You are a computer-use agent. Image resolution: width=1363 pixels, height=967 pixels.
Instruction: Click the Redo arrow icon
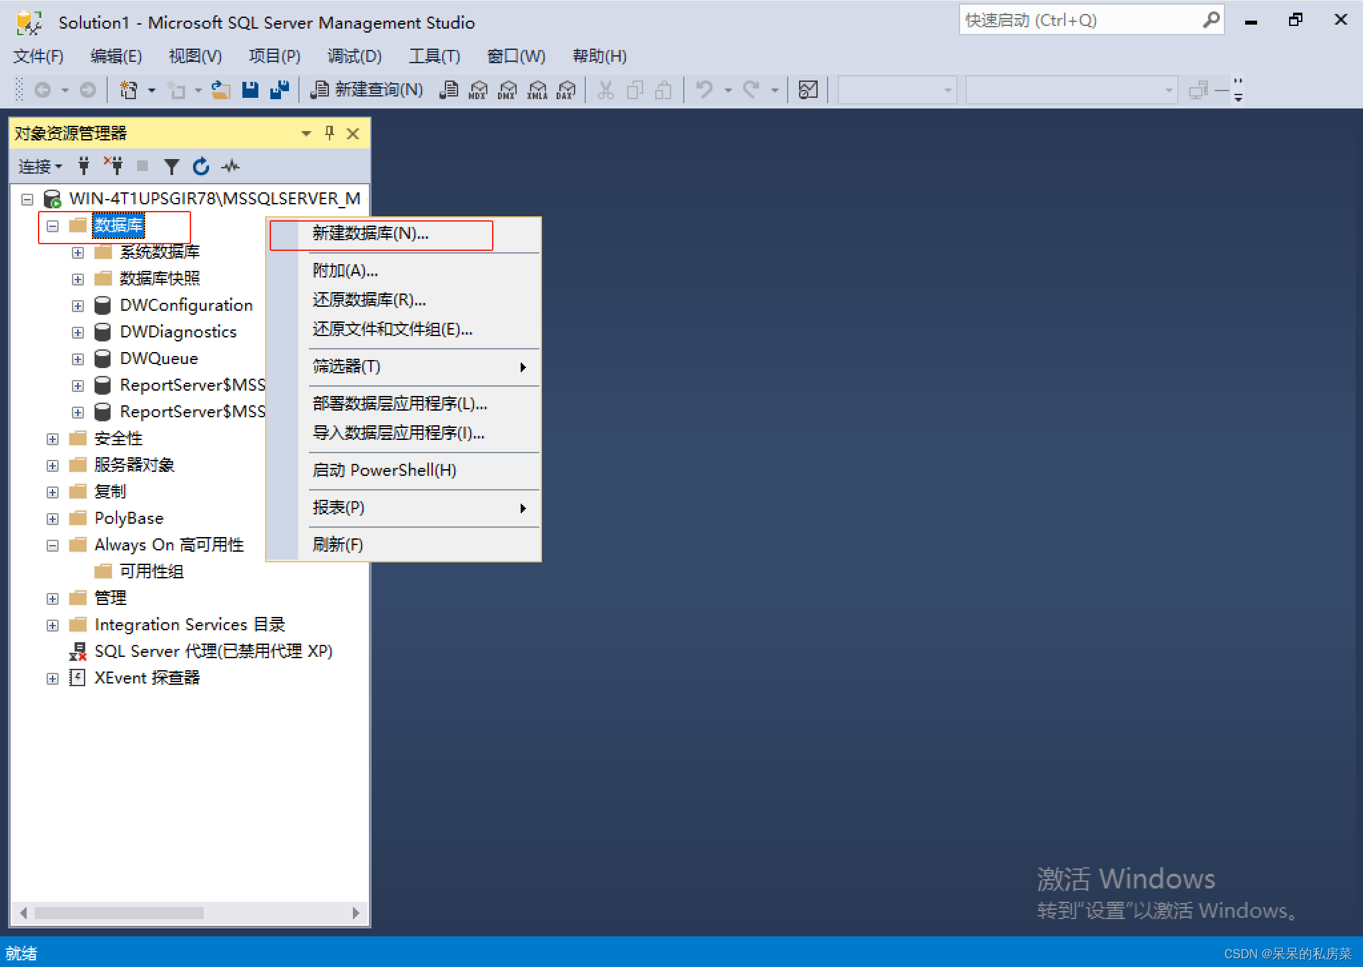click(x=751, y=90)
